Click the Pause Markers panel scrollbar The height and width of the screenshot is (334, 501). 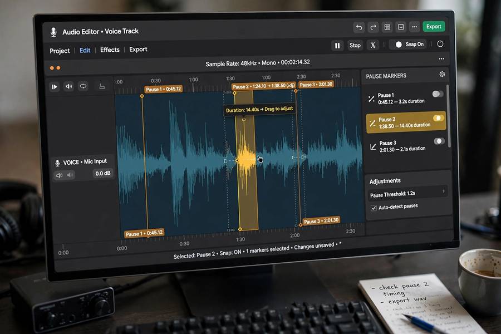449,117
